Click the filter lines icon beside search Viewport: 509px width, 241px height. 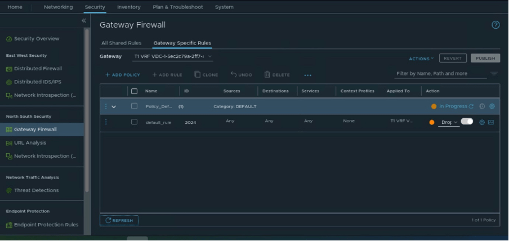(494, 74)
